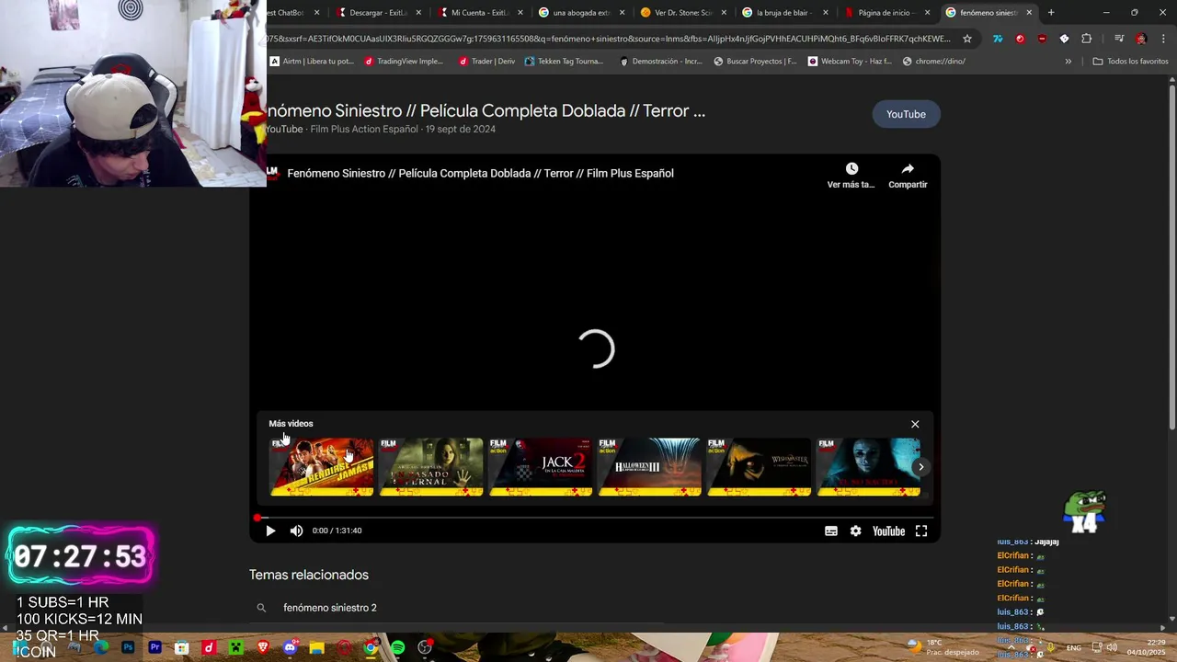This screenshot has width=1177, height=662.
Task: Open Trader | Deriv bookmark
Action: point(486,62)
